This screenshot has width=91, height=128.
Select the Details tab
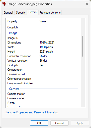tap(33, 12)
